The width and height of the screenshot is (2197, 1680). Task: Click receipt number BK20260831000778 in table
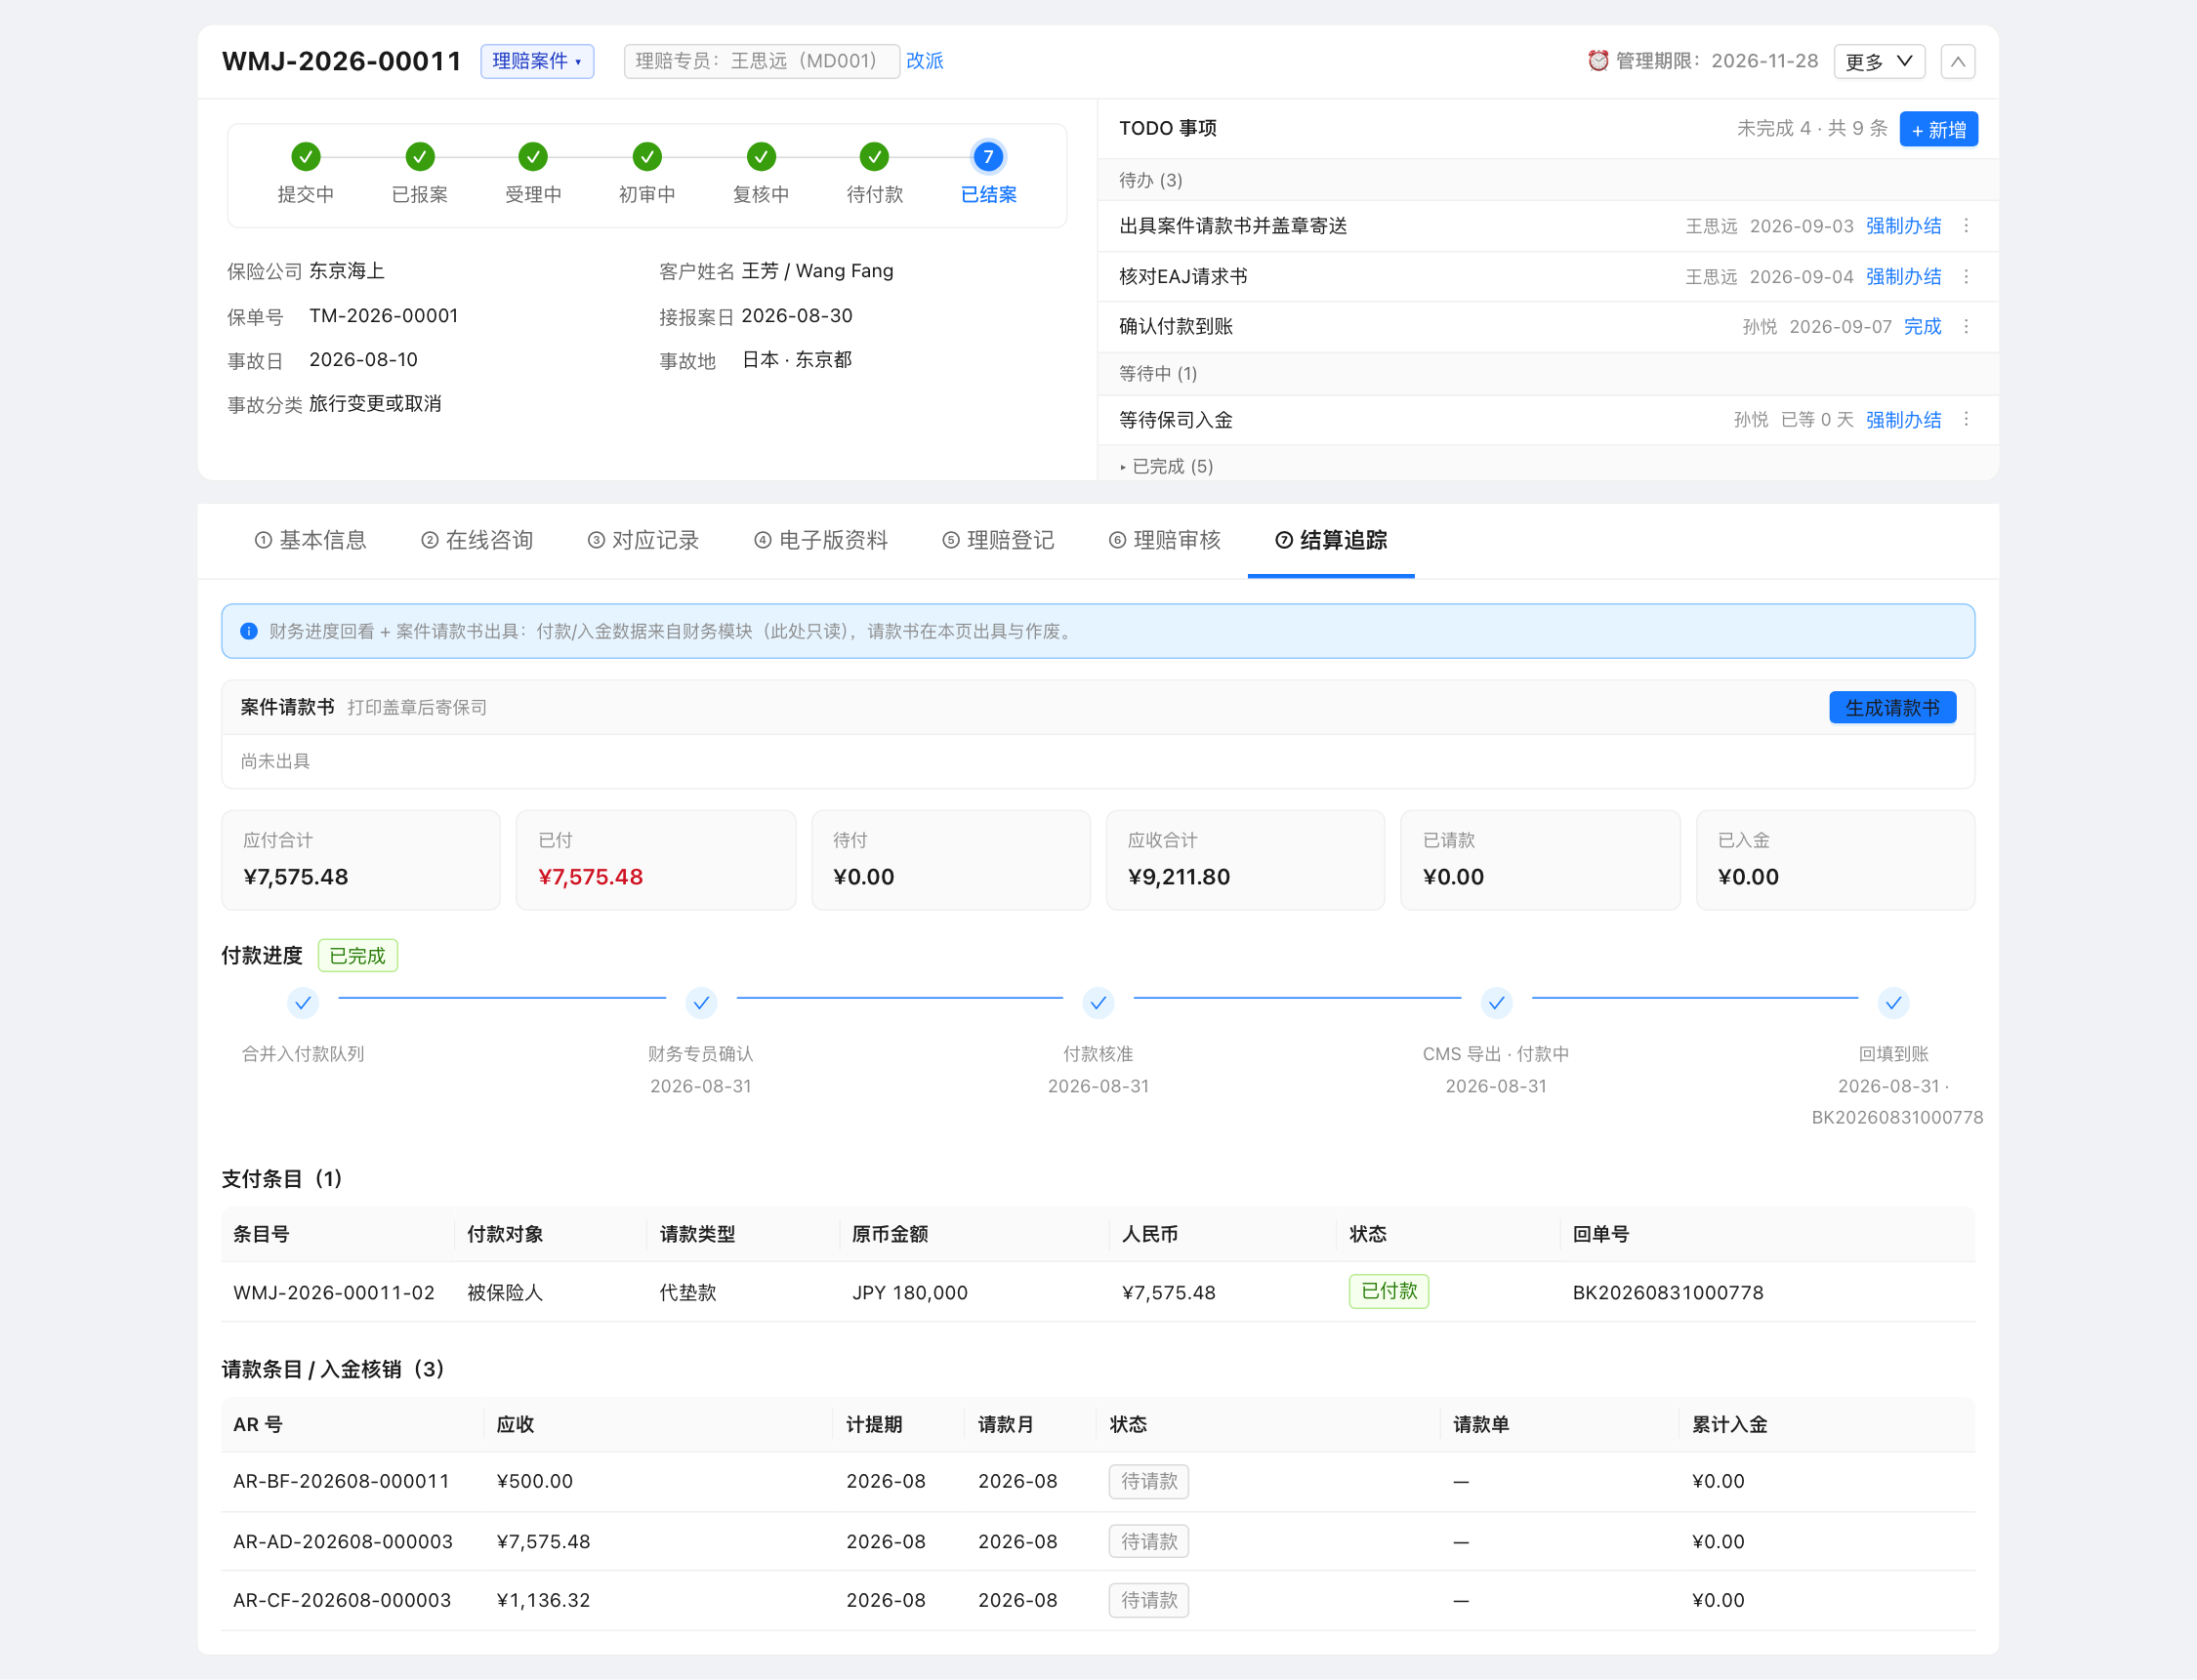1668,1293
